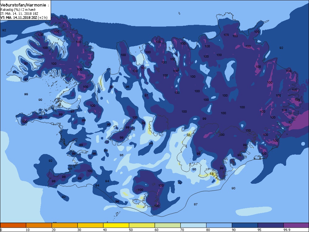The height and width of the screenshot is (232, 309).
Task: Click the light blue 70–80 legend swatch
Action: point(193,225)
